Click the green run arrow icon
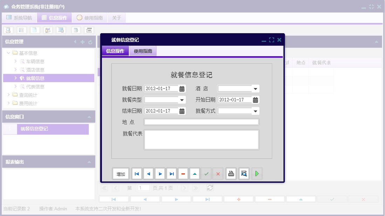 [257, 173]
